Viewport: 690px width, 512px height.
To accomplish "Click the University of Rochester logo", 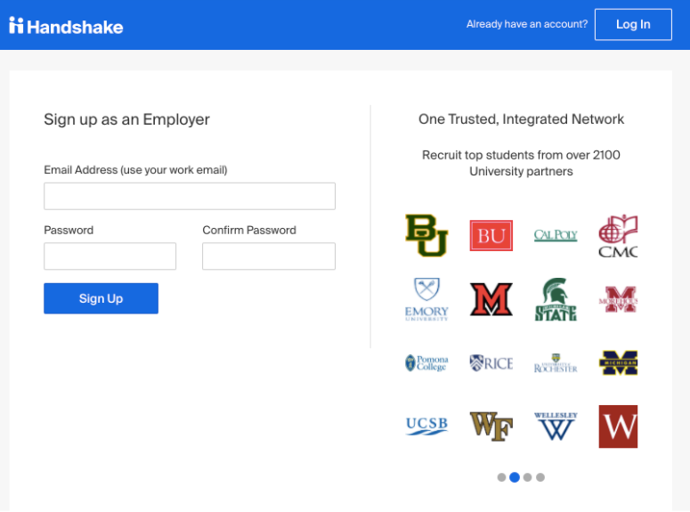I will (x=556, y=363).
